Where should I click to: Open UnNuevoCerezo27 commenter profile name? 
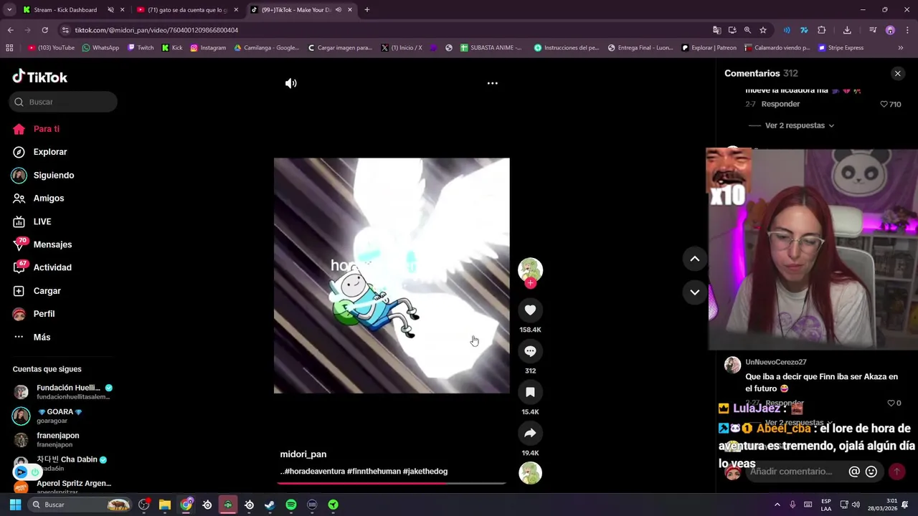pos(776,362)
